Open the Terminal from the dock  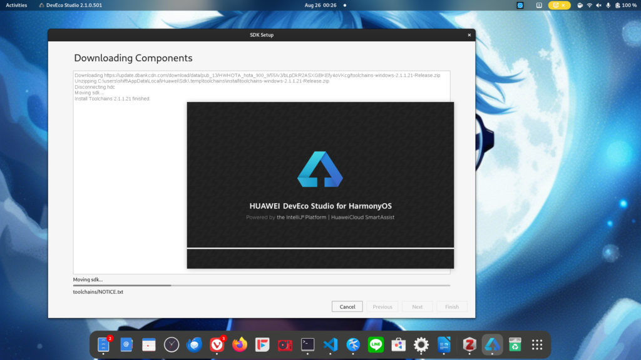tap(307, 344)
